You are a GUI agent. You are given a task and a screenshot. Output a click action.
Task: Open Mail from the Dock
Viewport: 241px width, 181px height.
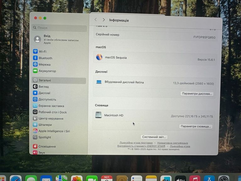(46, 178)
